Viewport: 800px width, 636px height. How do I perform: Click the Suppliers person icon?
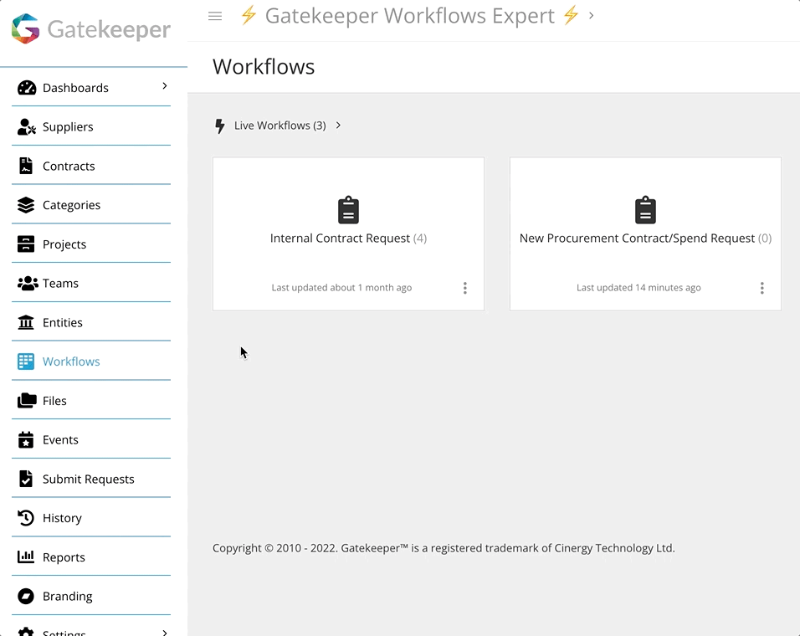tap(27, 127)
